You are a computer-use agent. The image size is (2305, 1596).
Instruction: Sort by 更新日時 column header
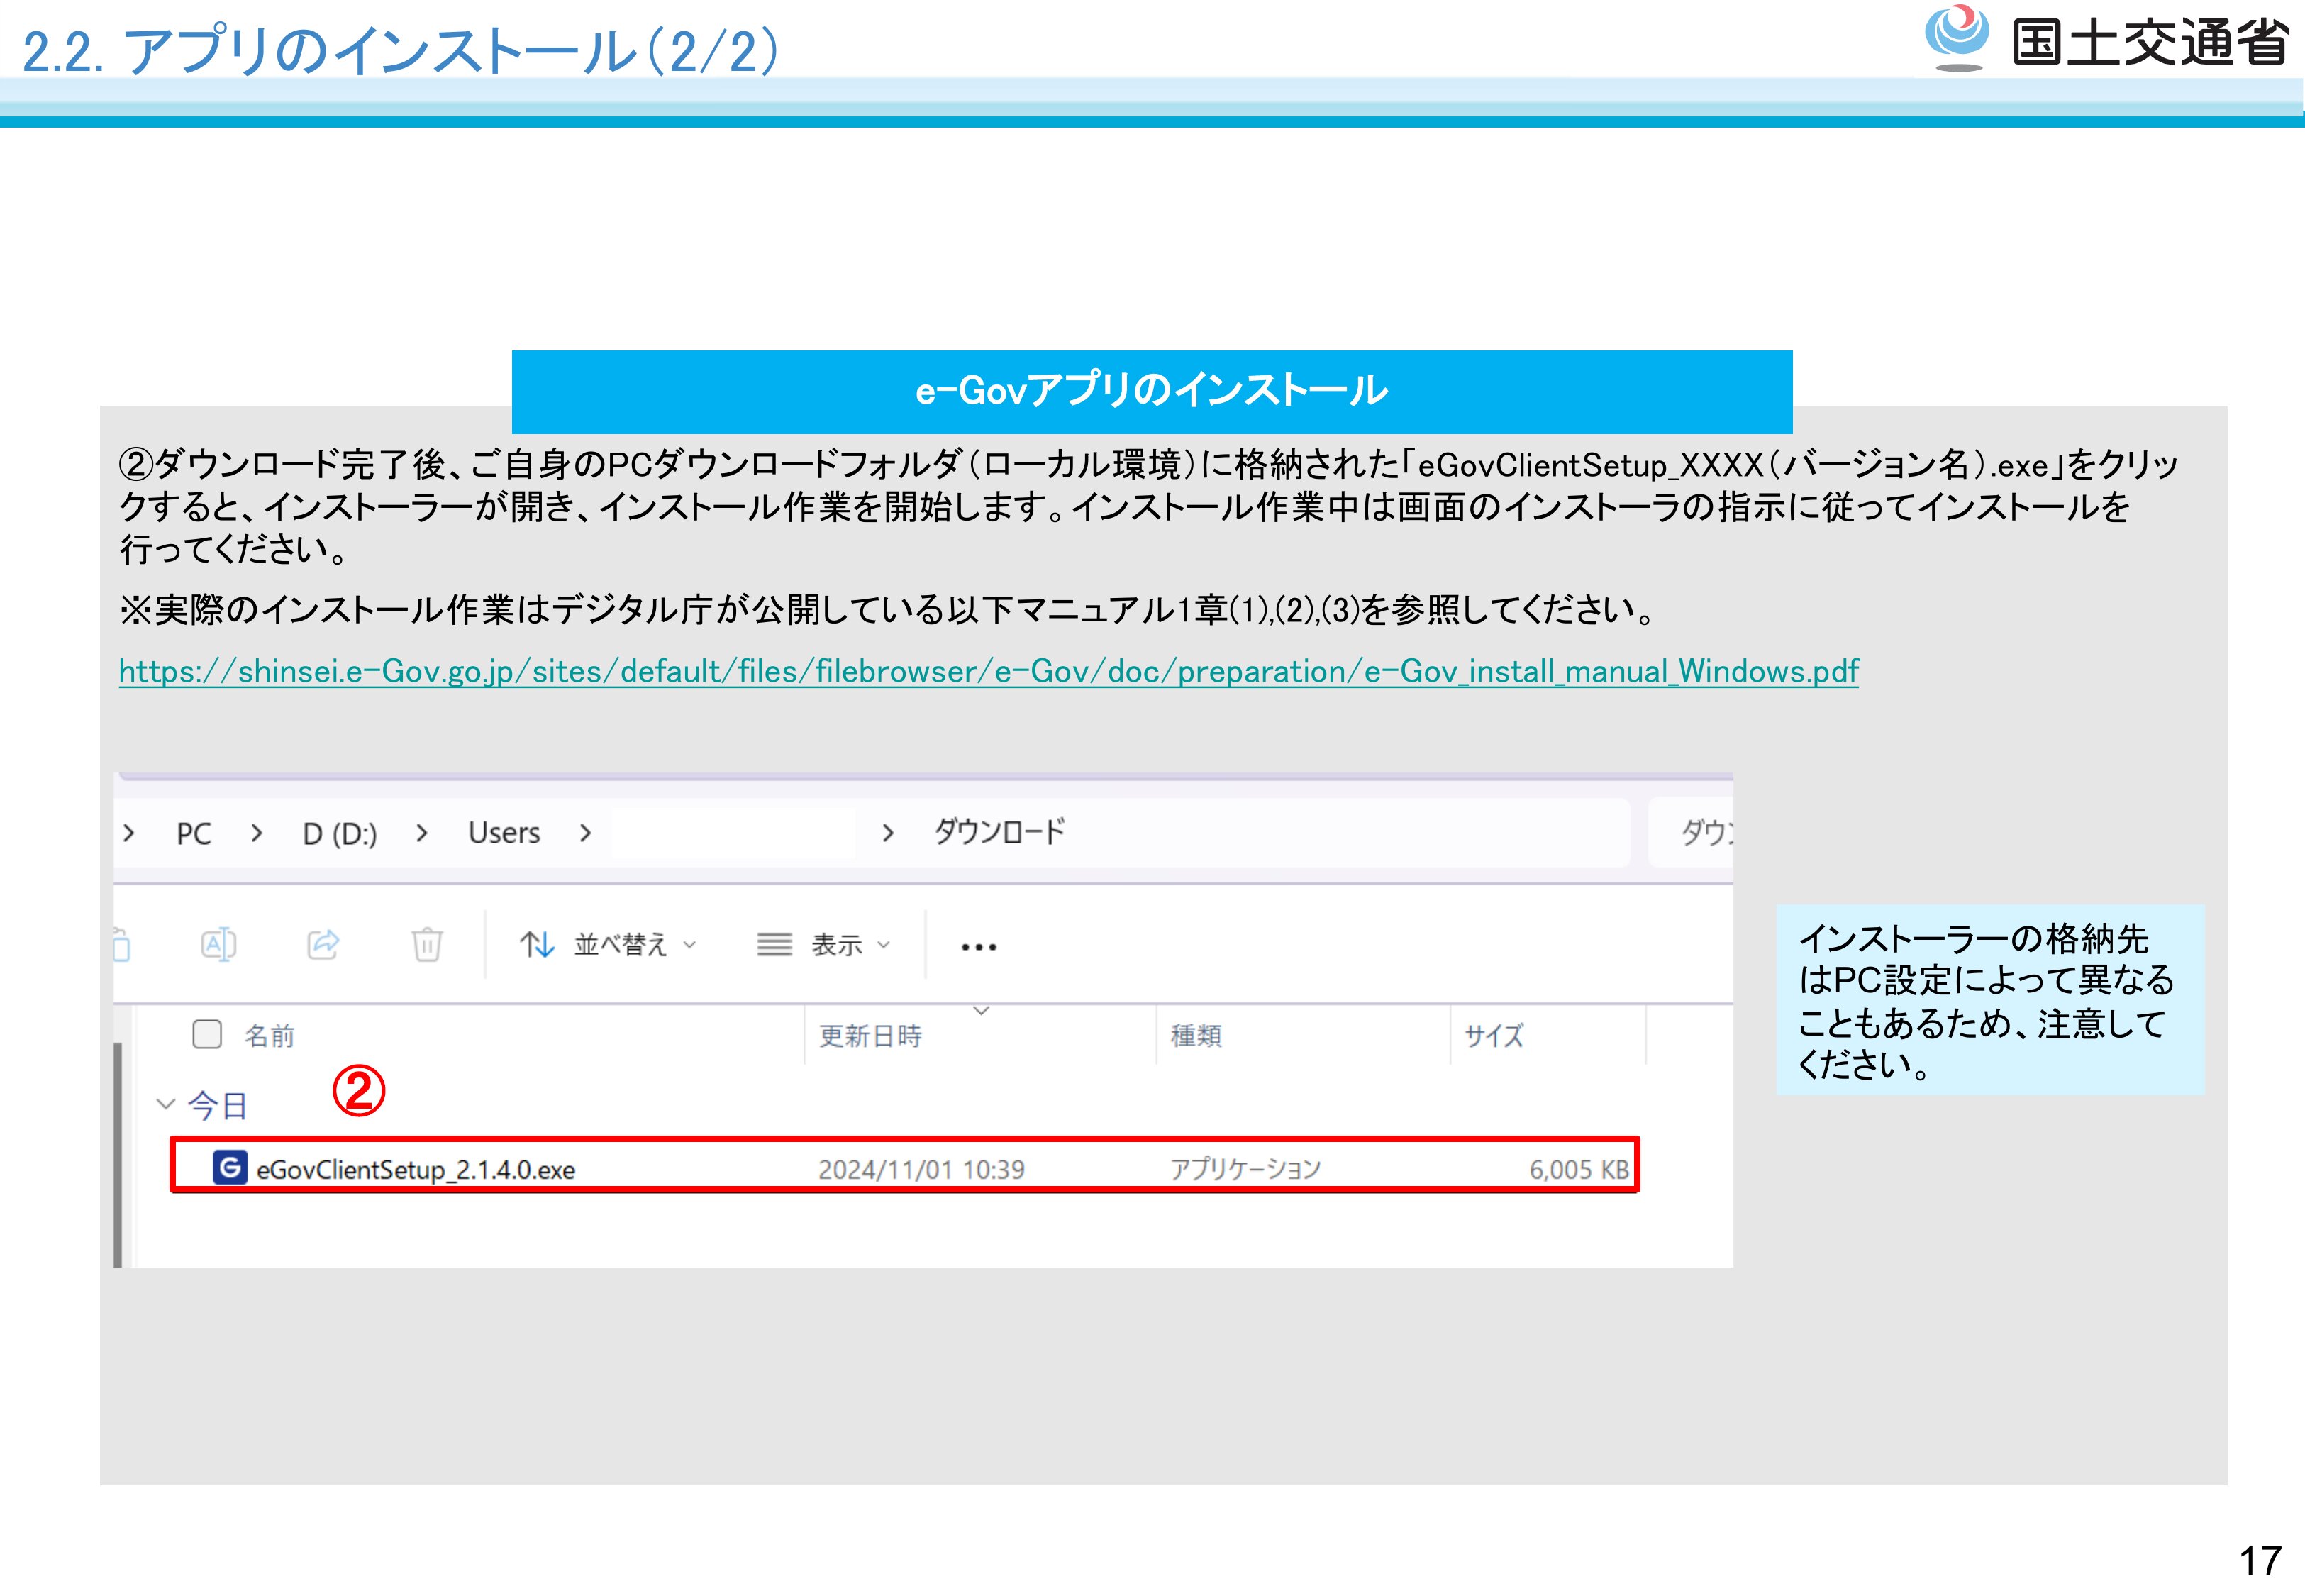(x=870, y=1035)
